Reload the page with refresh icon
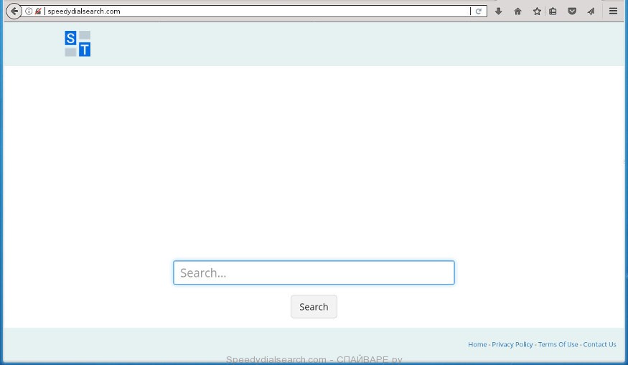Image resolution: width=628 pixels, height=365 pixels. (478, 11)
